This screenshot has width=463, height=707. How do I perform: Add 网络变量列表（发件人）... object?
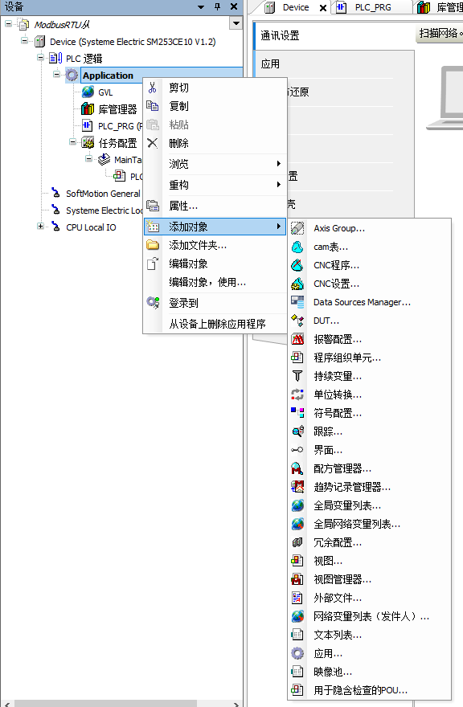coord(369,616)
